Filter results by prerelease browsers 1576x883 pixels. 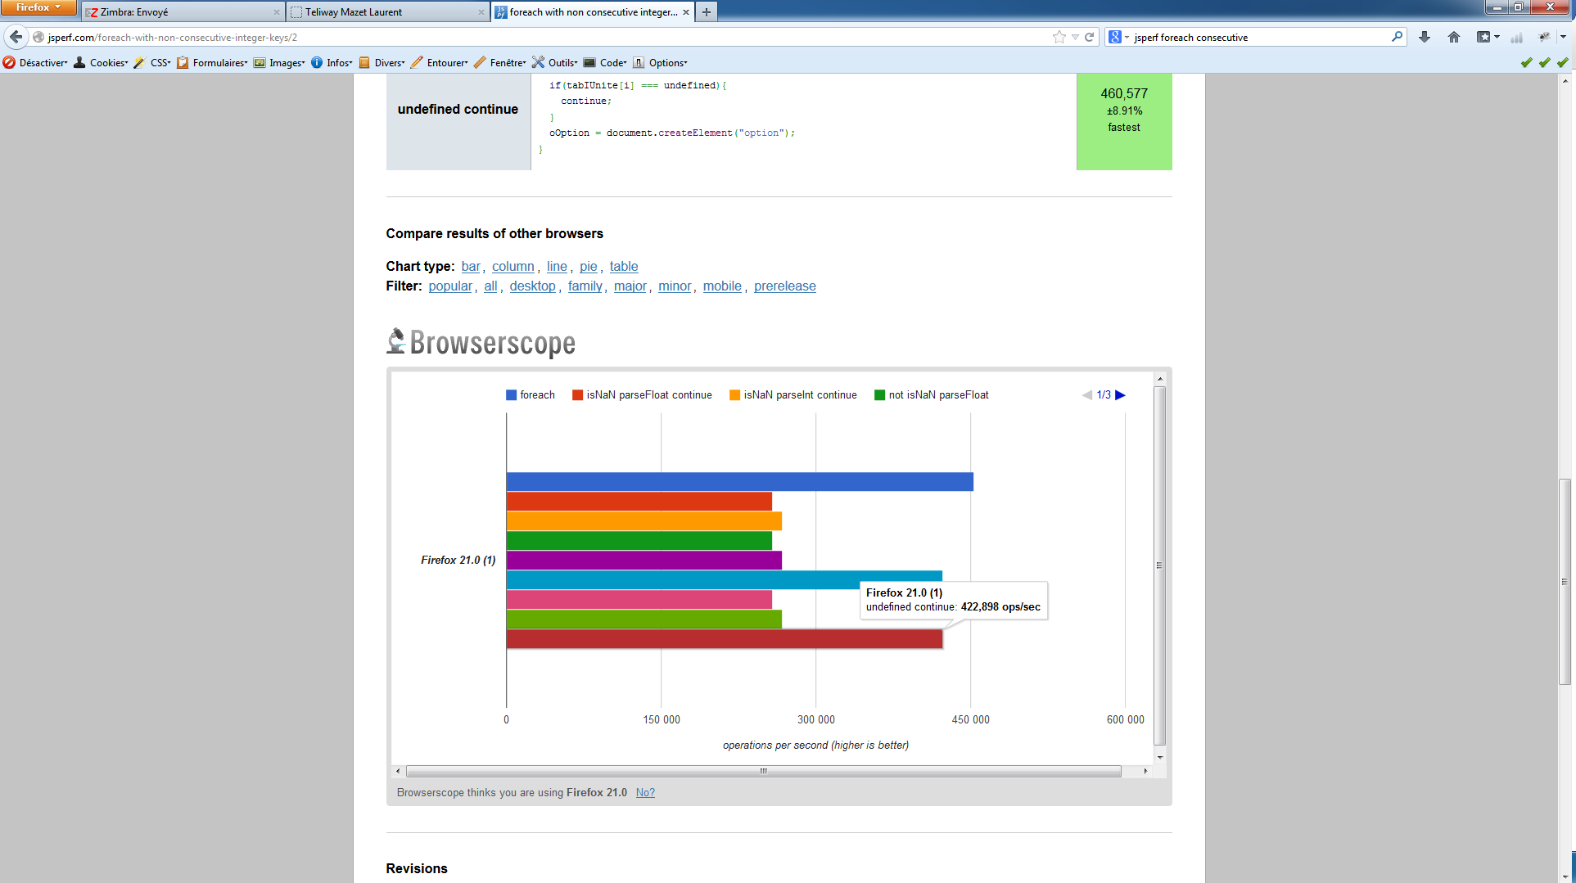(x=785, y=286)
